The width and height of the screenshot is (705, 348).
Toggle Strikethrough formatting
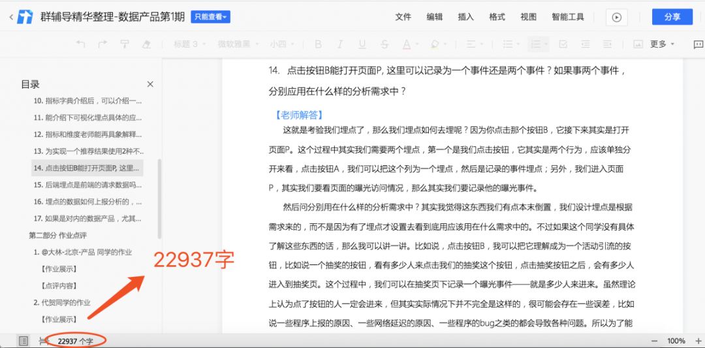(x=384, y=44)
